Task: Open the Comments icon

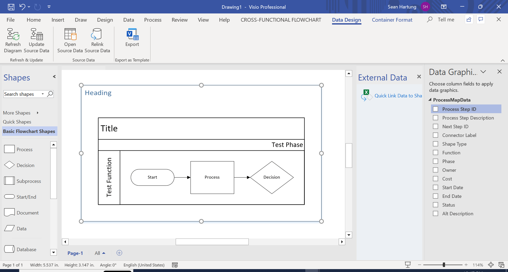Action: coord(481,20)
